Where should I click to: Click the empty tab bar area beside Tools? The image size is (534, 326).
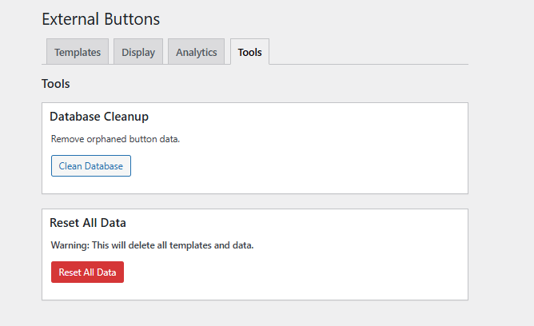tap(368, 52)
